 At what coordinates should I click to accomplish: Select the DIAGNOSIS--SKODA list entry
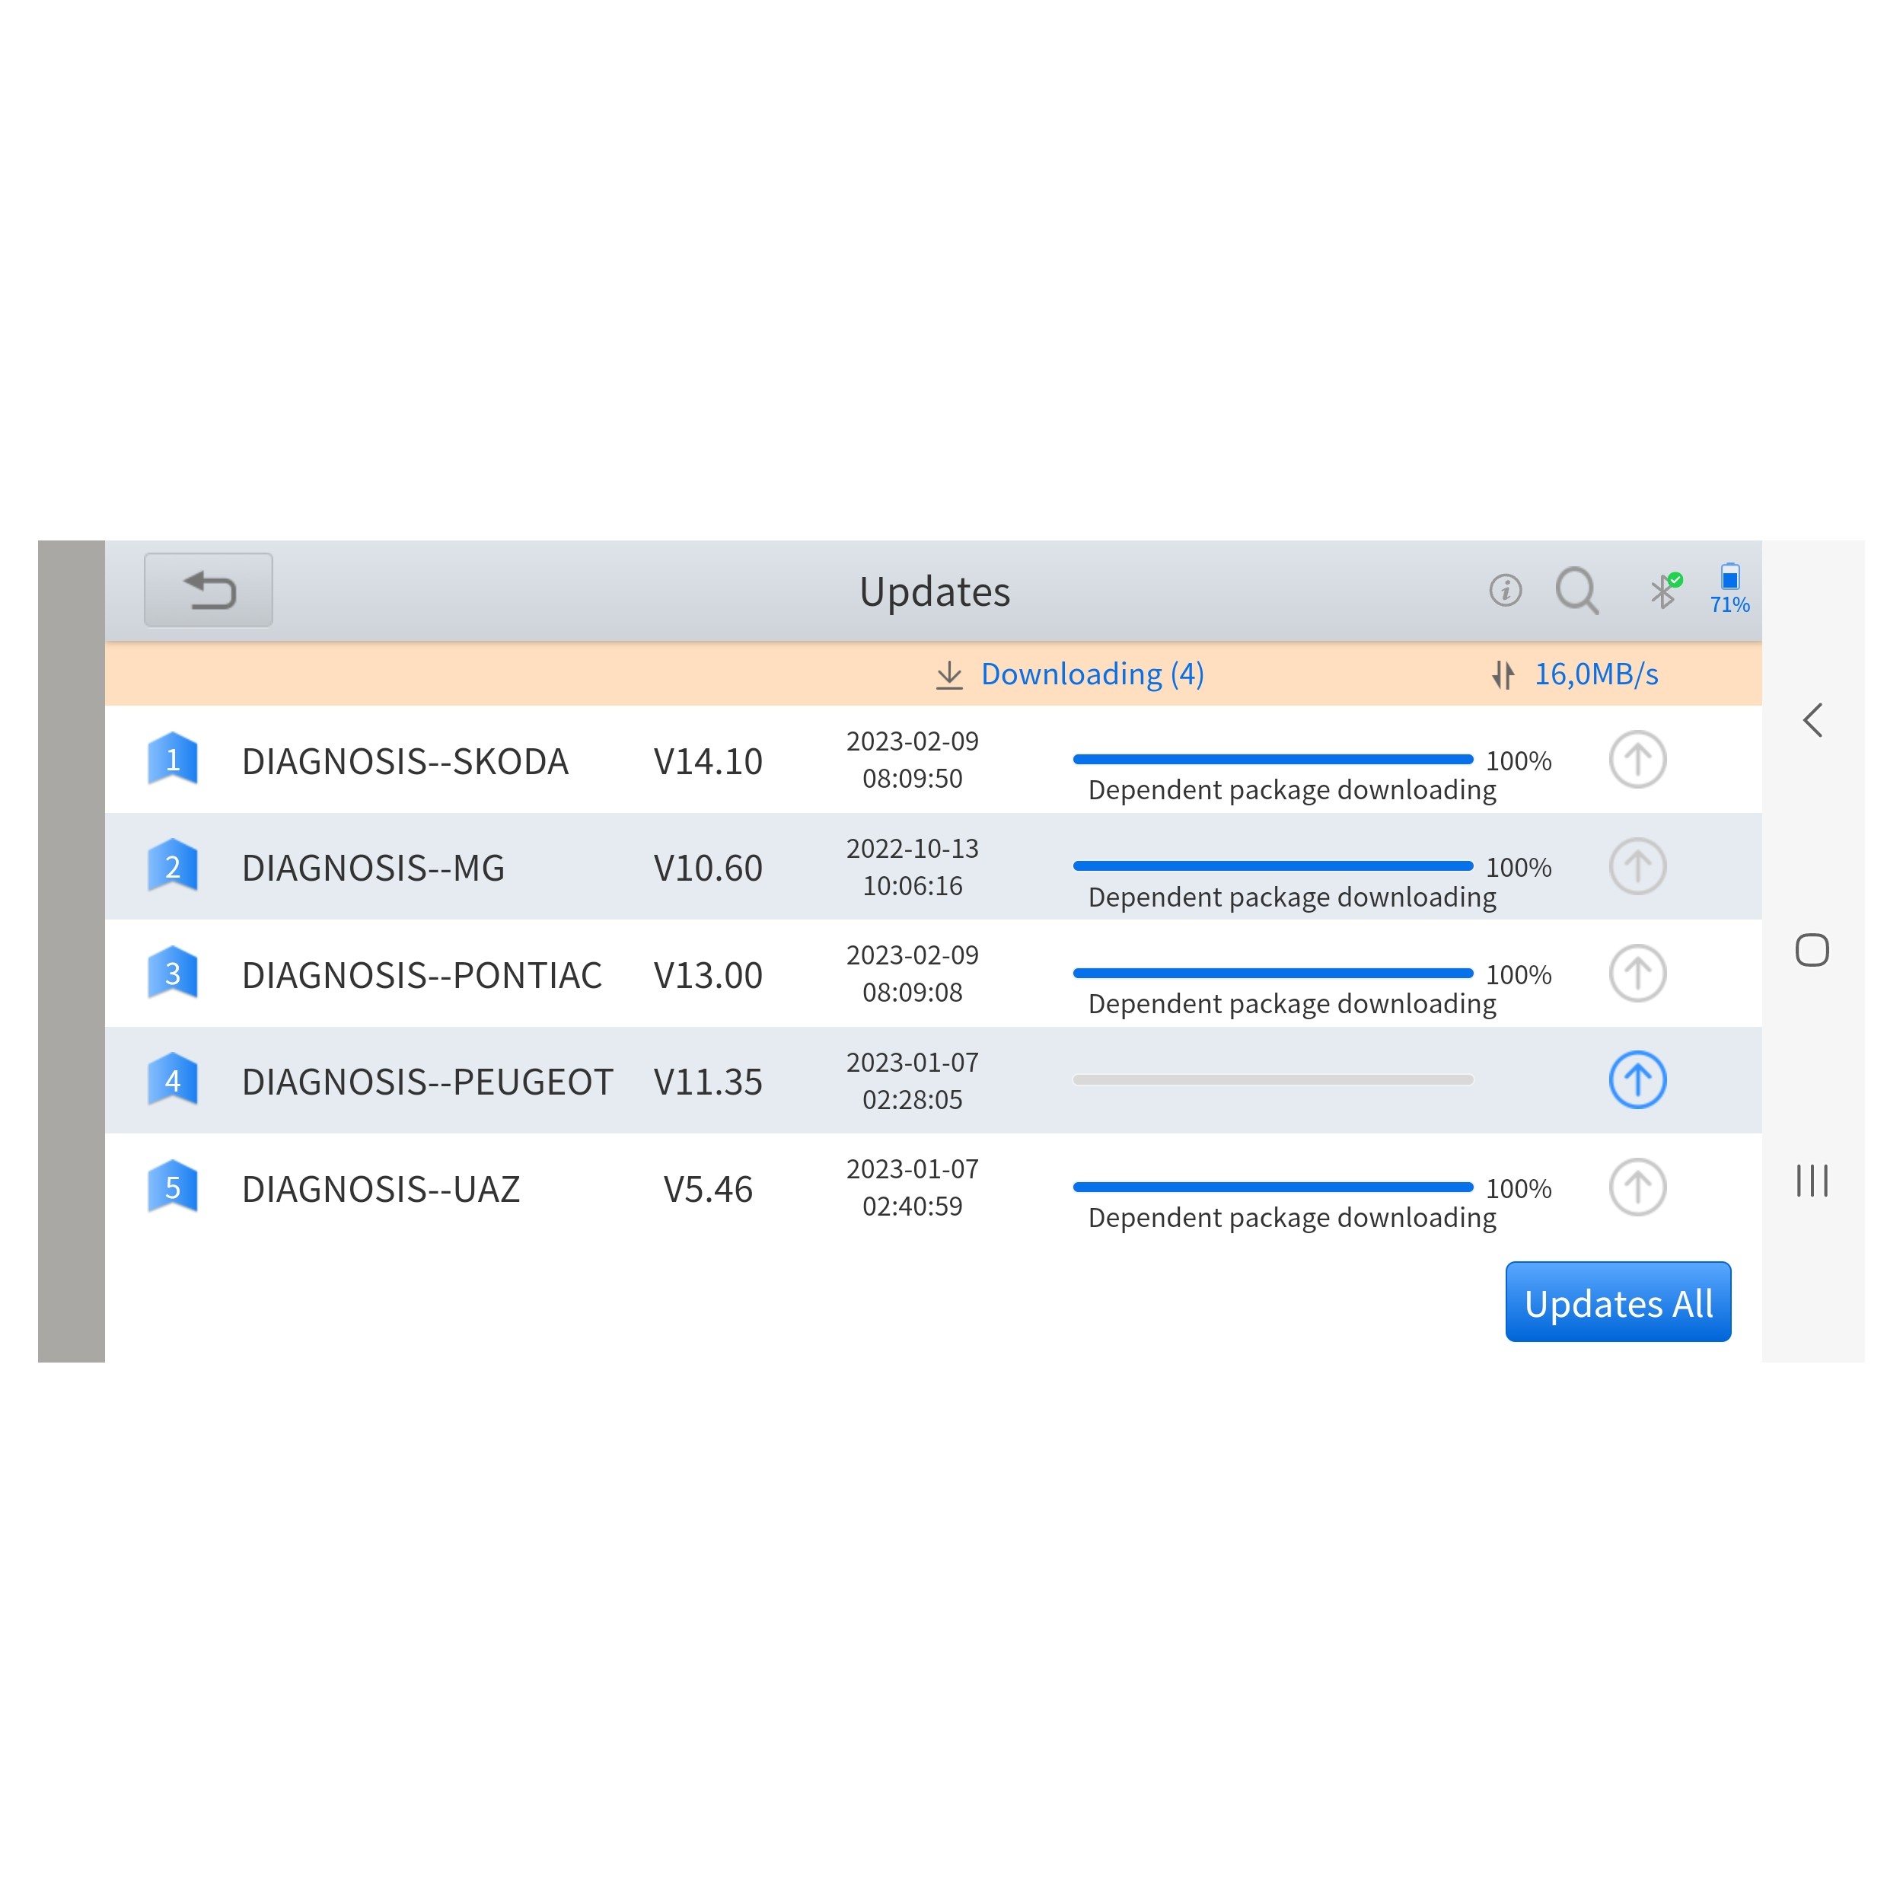[x=405, y=760]
